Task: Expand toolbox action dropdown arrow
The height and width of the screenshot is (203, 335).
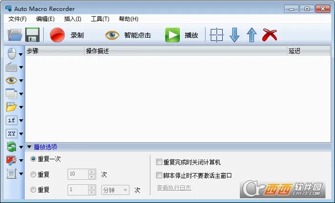Action: (21, 160)
